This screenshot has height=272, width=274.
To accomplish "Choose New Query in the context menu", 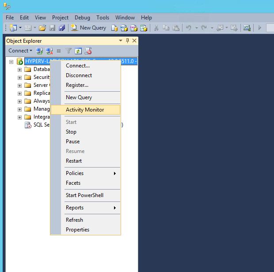I will coord(85,97).
